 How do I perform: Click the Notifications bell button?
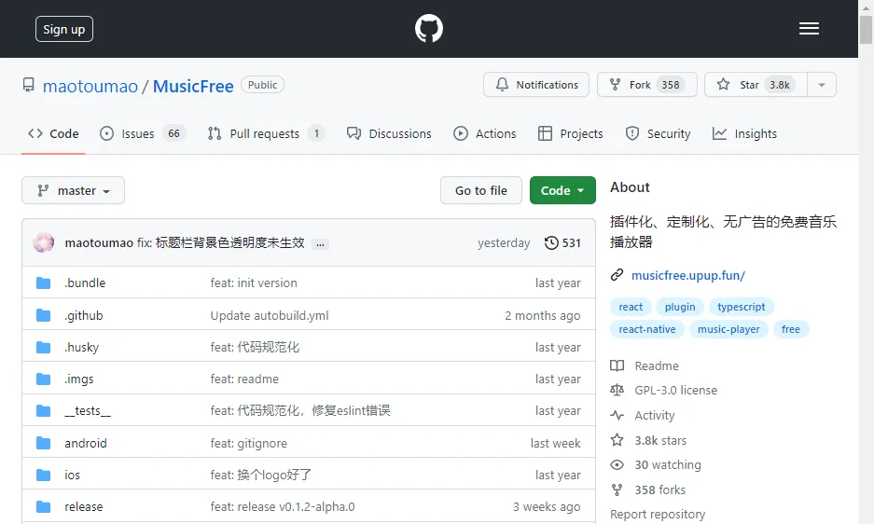(x=536, y=85)
